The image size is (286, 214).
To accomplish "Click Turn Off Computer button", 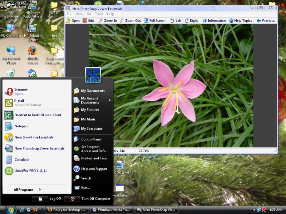I will point(88,199).
